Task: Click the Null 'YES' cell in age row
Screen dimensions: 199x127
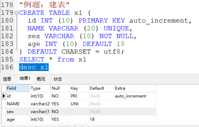Action: (60, 119)
